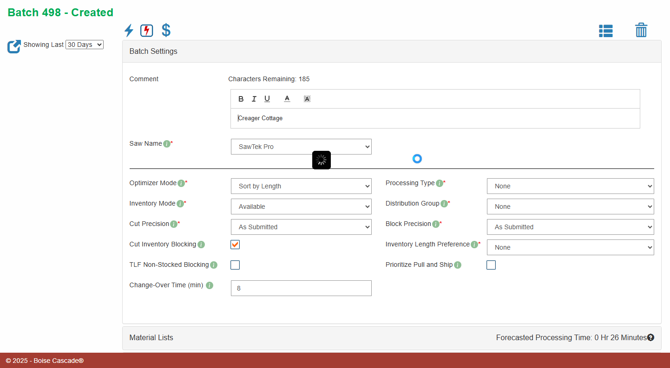Enable TLF Non-Stocked Blocking checkbox
Image resolution: width=670 pixels, height=368 pixels.
coord(235,265)
